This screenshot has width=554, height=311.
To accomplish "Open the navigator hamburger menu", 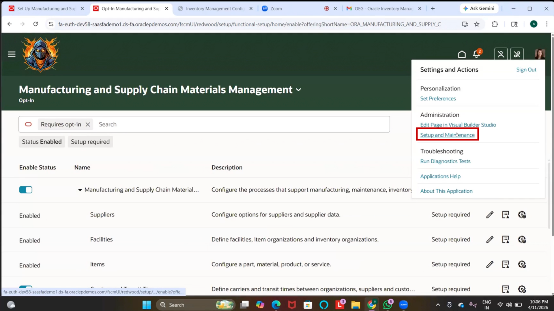I will pyautogui.click(x=12, y=54).
